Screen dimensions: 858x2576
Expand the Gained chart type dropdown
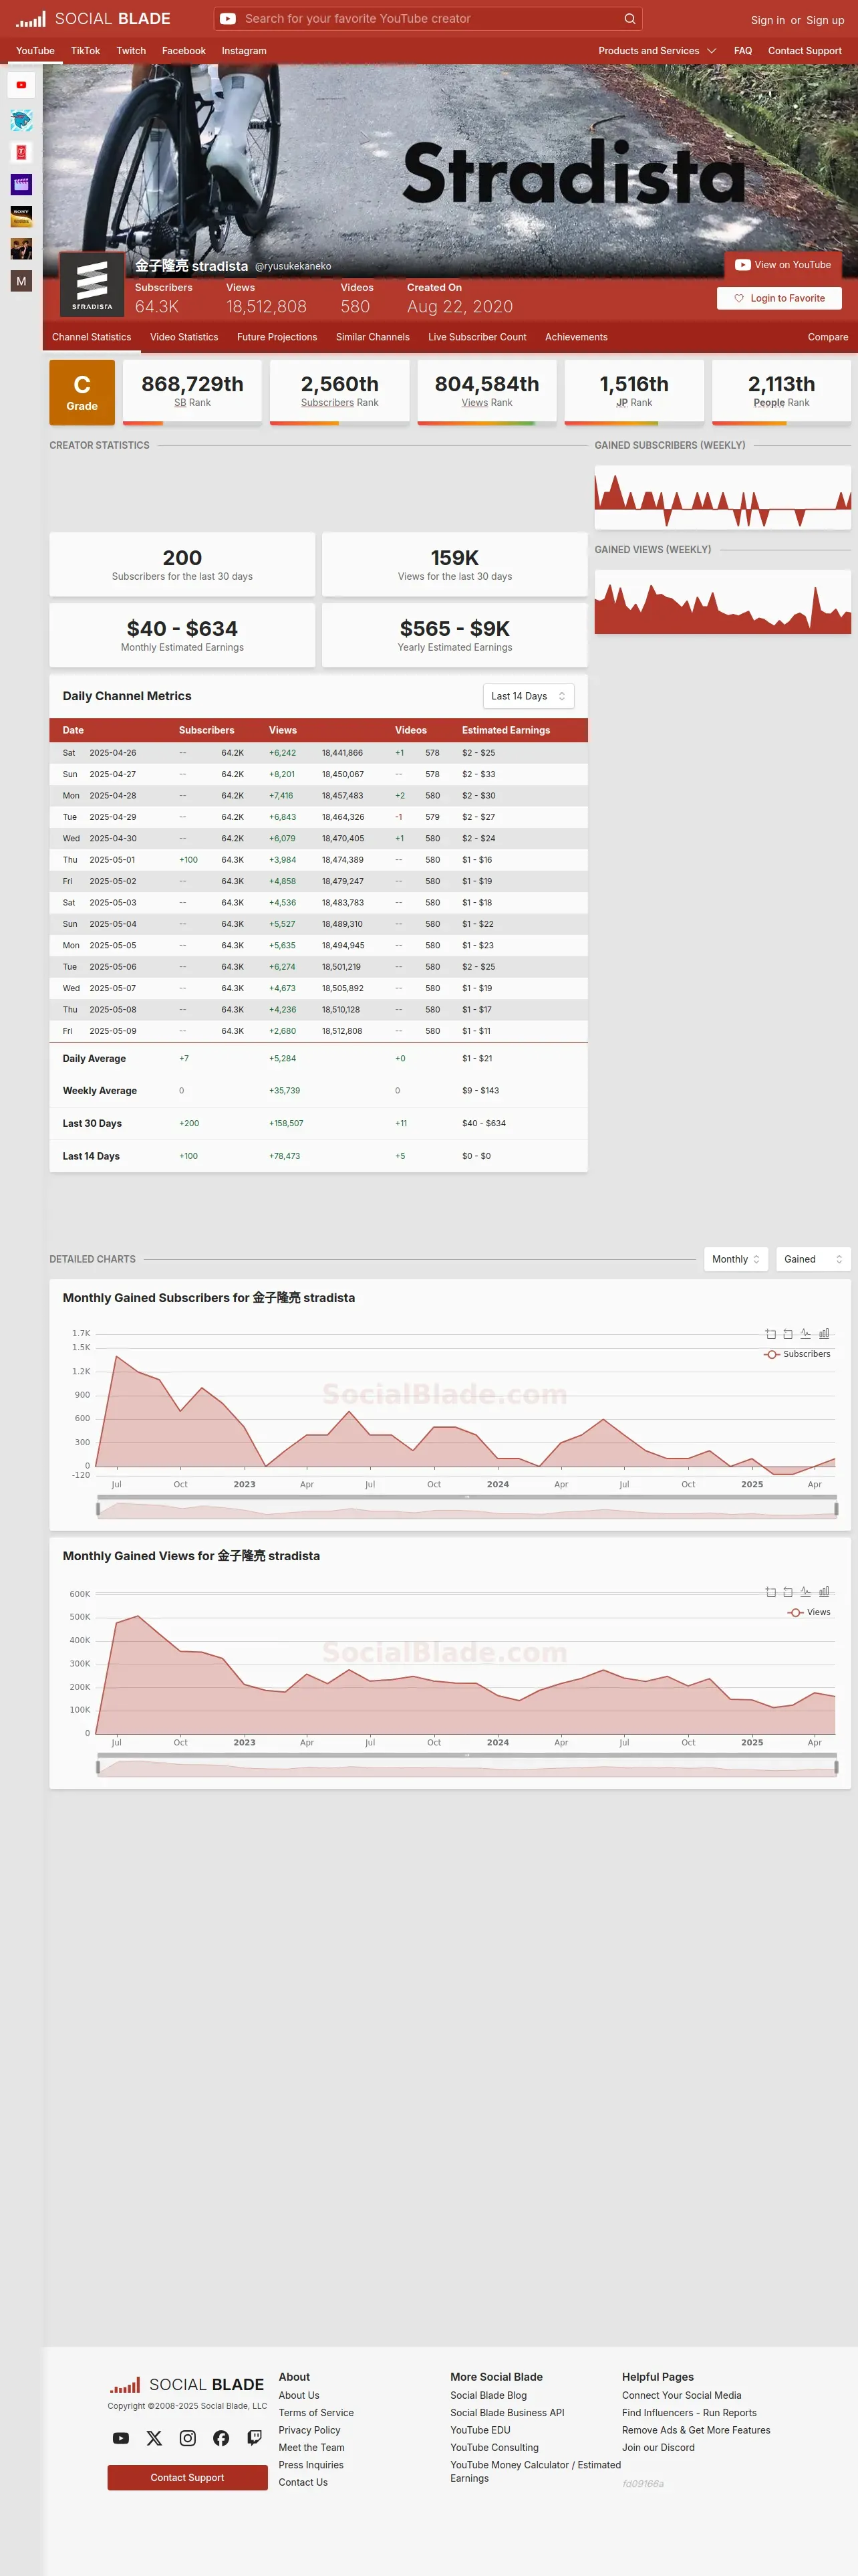click(813, 1259)
